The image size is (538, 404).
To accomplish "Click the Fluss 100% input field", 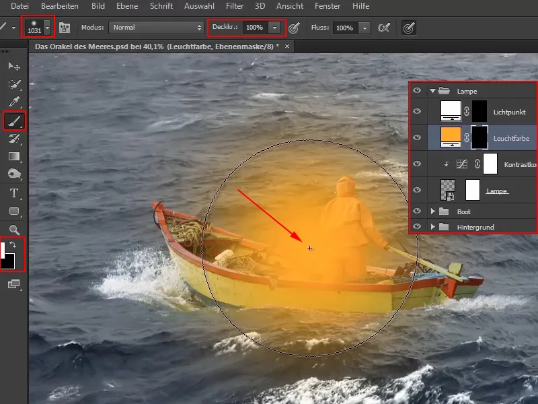I will tap(346, 28).
